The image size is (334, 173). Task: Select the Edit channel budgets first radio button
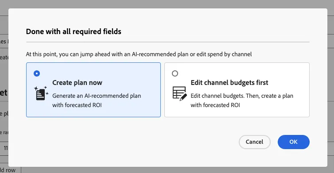click(x=175, y=73)
